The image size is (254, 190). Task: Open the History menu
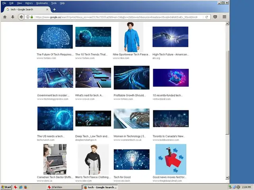click(29, 3)
